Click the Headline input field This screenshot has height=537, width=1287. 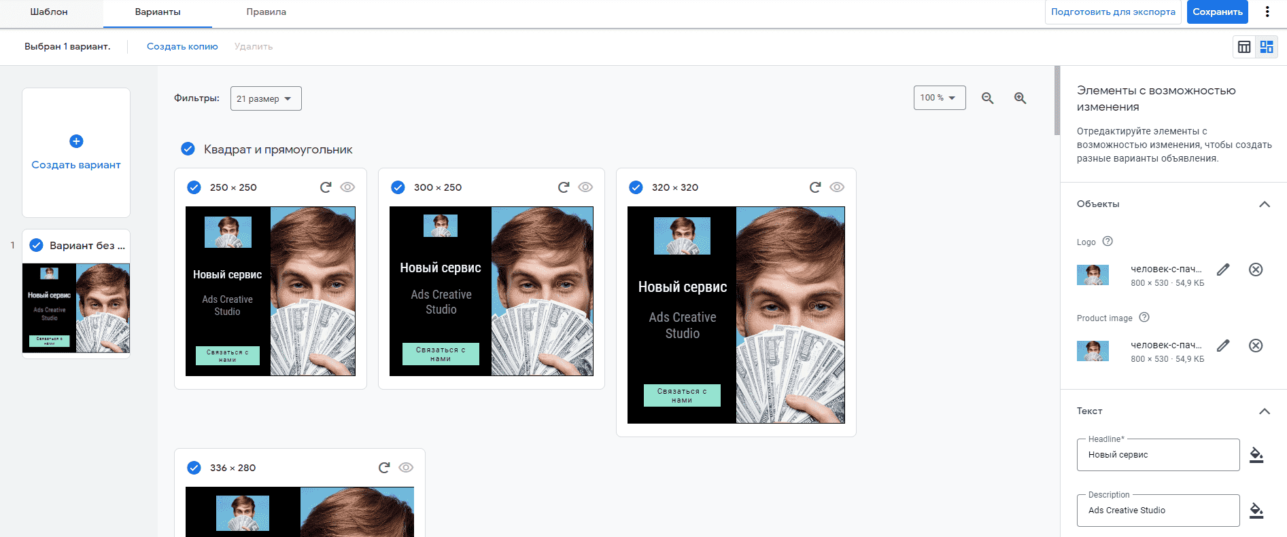1158,455
